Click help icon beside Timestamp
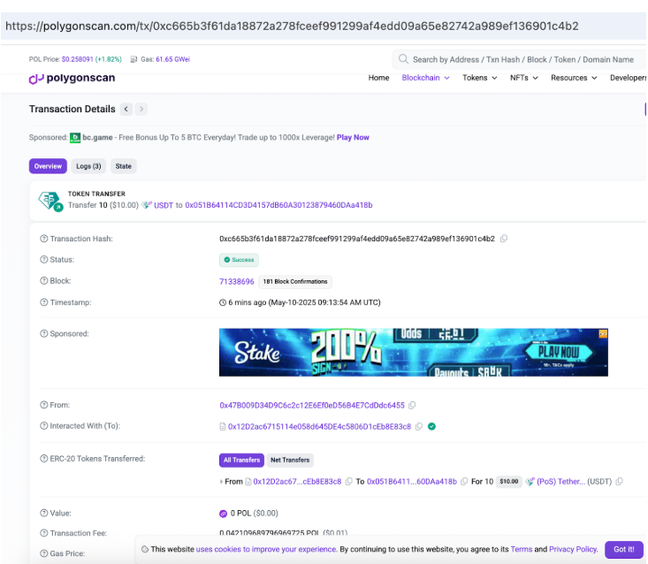 tap(44, 302)
